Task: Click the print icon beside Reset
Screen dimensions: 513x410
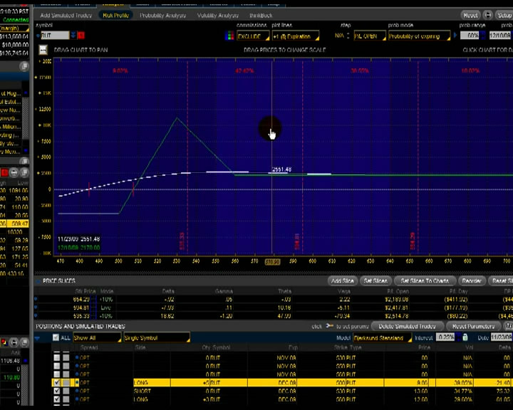Action: 488,15
